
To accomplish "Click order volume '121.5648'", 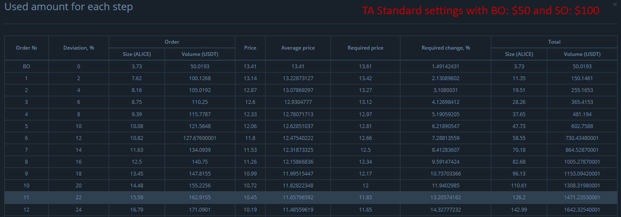I will 200,126.
